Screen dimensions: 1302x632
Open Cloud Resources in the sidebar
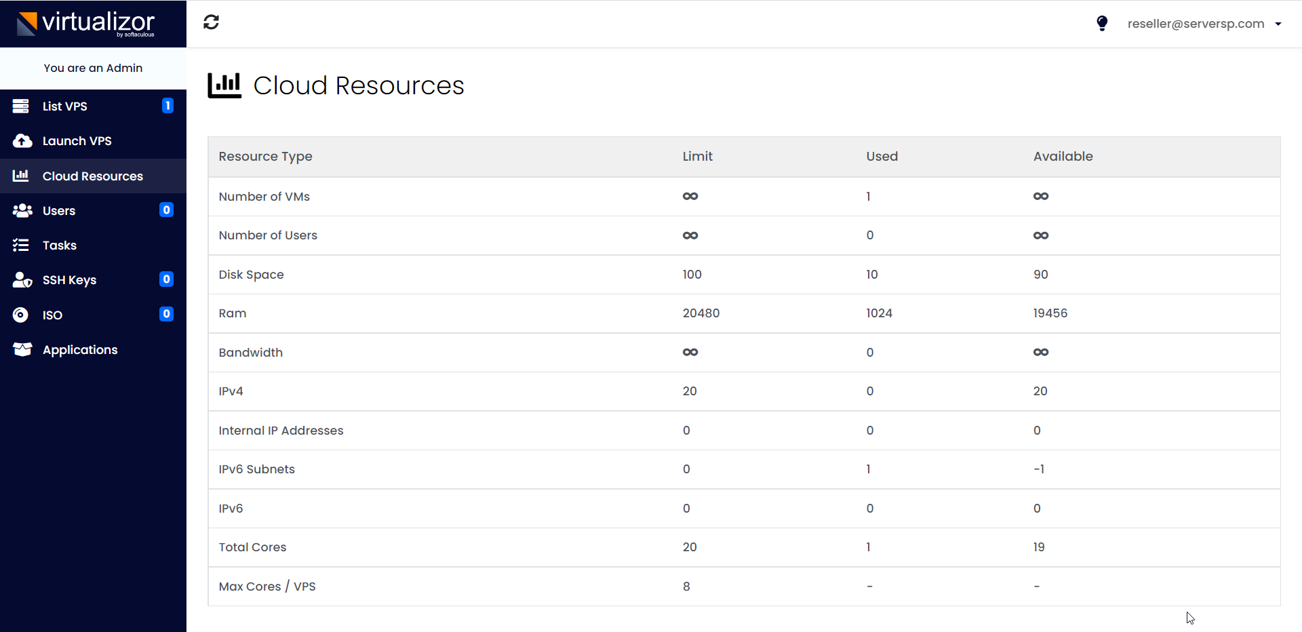click(x=93, y=176)
